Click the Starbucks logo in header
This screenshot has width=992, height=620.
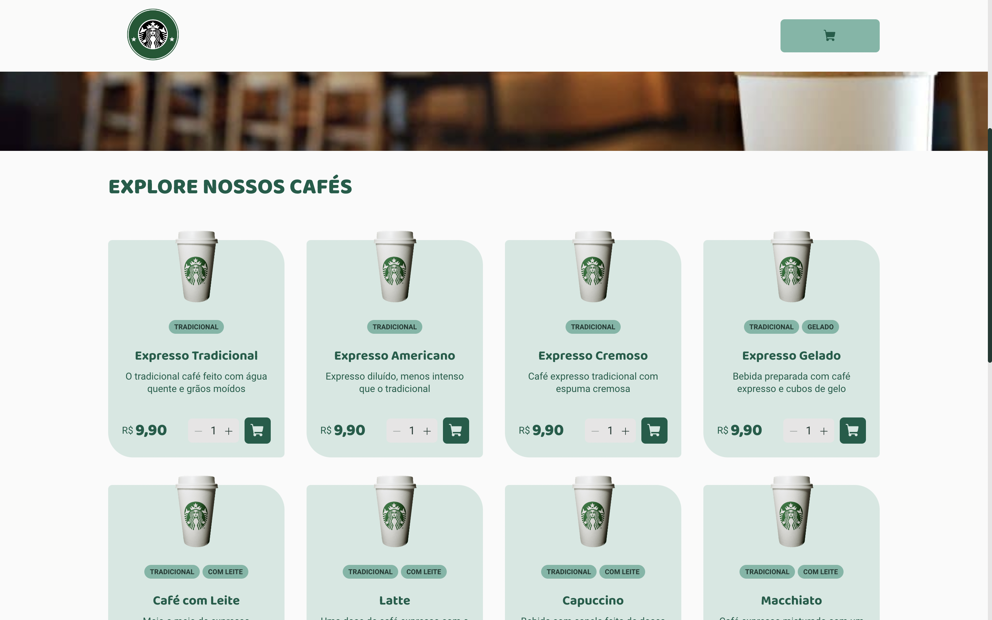pos(153,34)
